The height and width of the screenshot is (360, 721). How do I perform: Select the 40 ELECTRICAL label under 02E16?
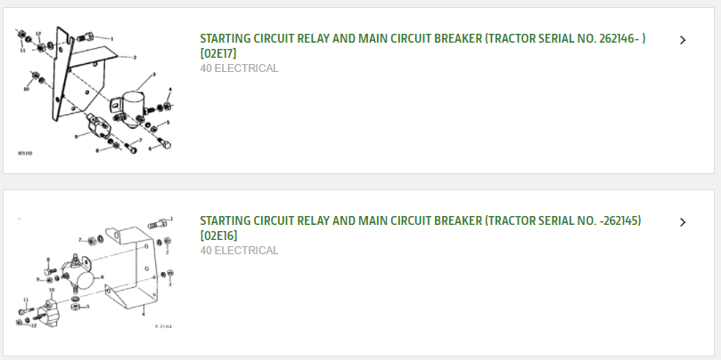point(239,251)
